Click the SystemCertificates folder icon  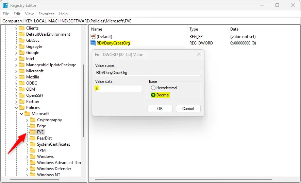click(x=33, y=144)
